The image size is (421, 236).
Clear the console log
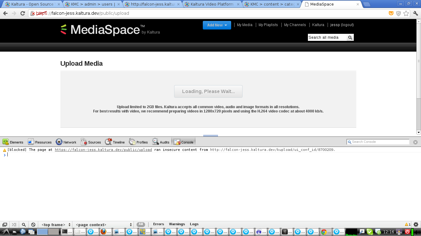pos(33,225)
